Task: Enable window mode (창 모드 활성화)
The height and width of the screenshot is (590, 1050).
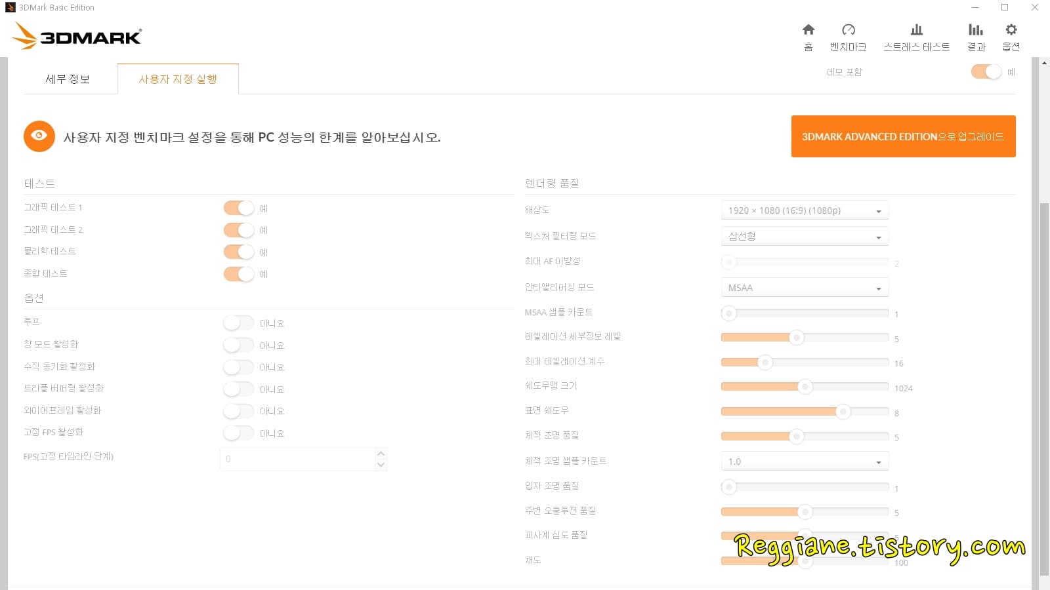Action: [x=238, y=345]
